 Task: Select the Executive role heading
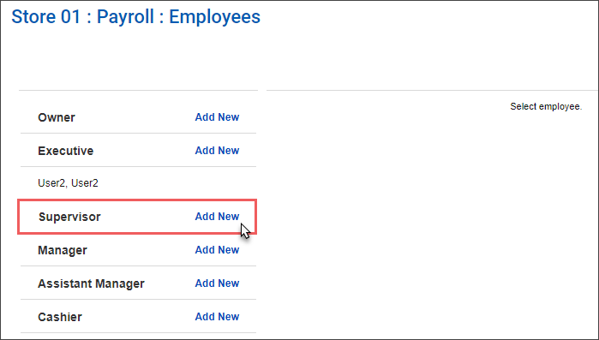[65, 151]
